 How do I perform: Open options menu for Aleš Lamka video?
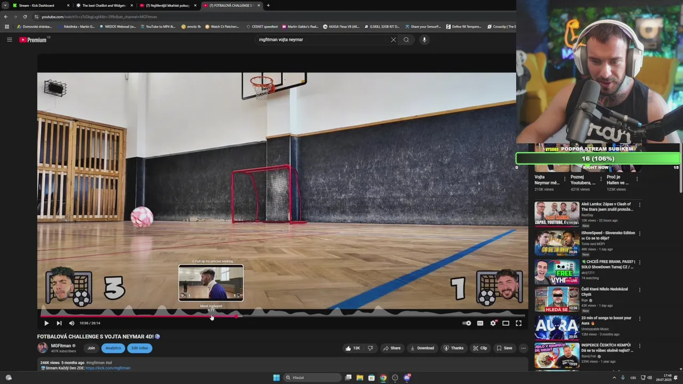(x=639, y=204)
